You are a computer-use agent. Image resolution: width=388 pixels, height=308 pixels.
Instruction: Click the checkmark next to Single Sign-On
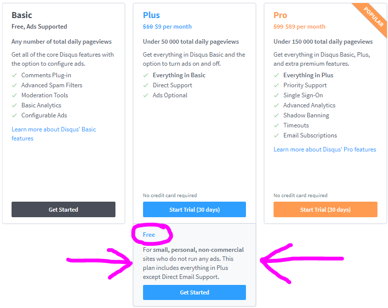pyautogui.click(x=277, y=95)
